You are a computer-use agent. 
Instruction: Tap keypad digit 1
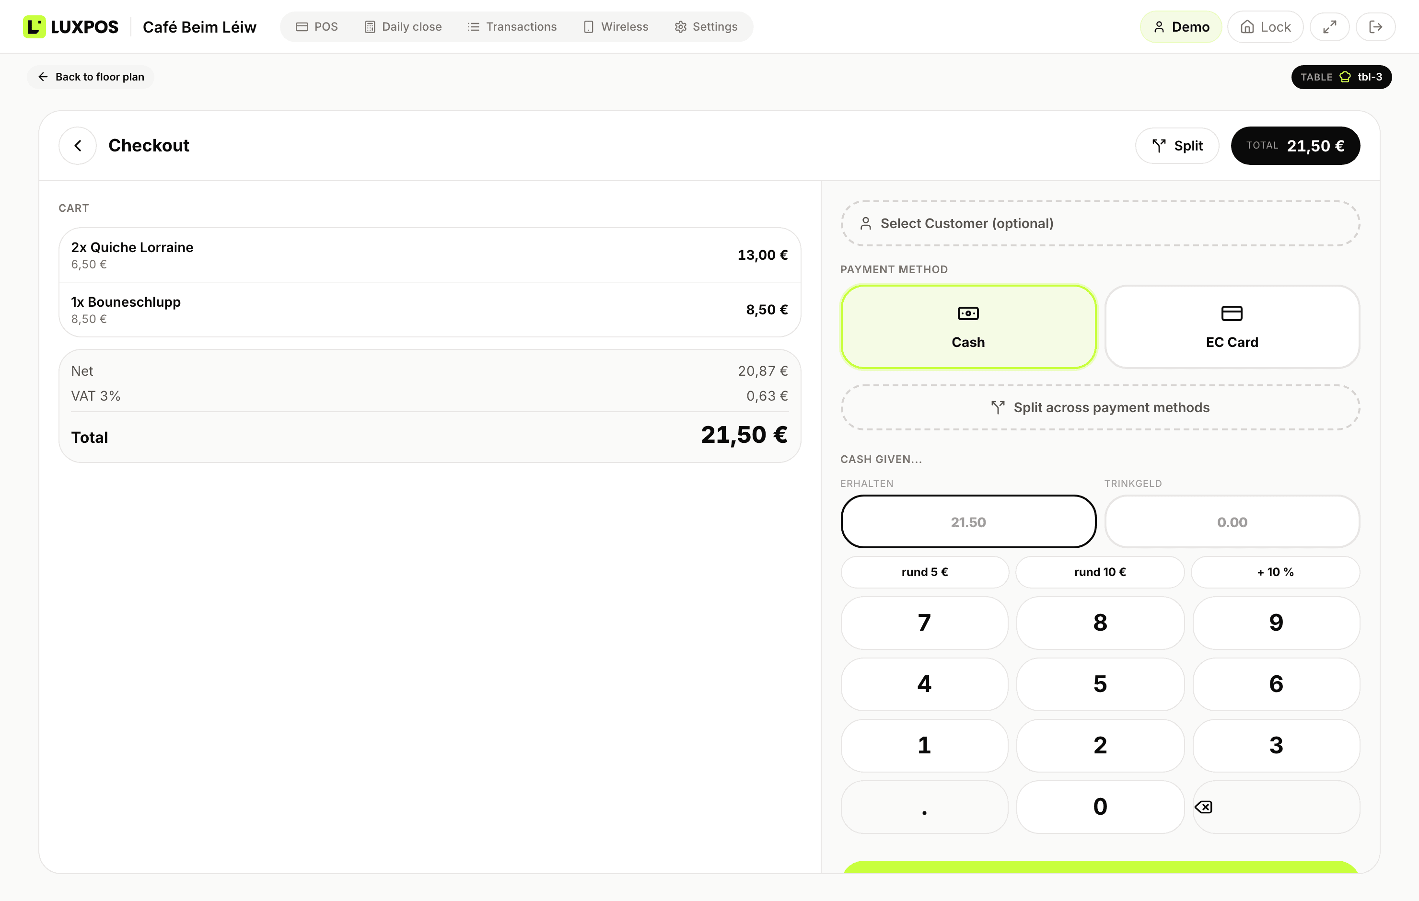pos(925,745)
